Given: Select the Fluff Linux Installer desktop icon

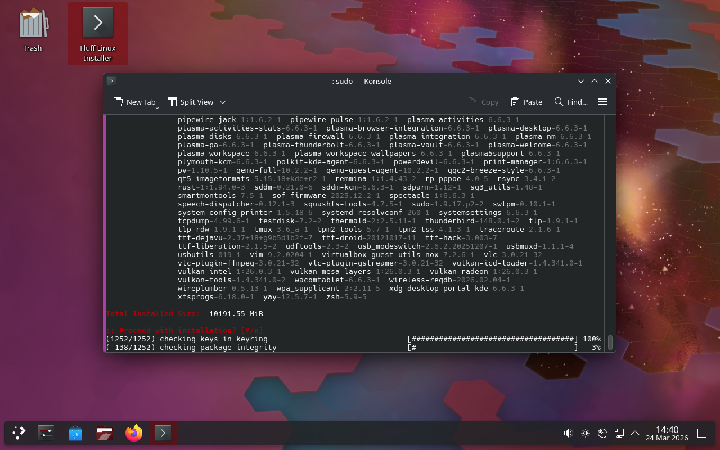Looking at the screenshot, I should 98,33.
